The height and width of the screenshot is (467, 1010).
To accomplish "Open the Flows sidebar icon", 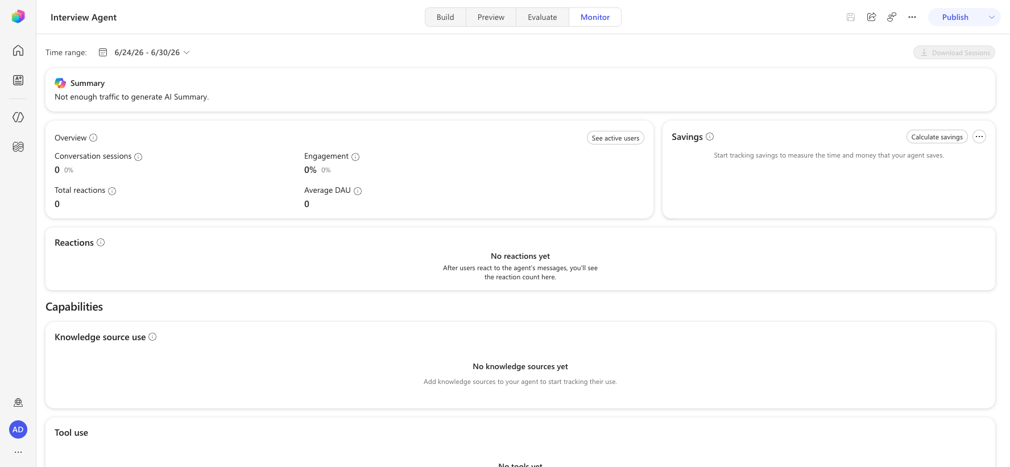I will tap(18, 117).
